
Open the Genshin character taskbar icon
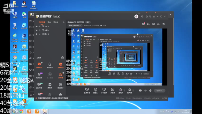(45, 111)
